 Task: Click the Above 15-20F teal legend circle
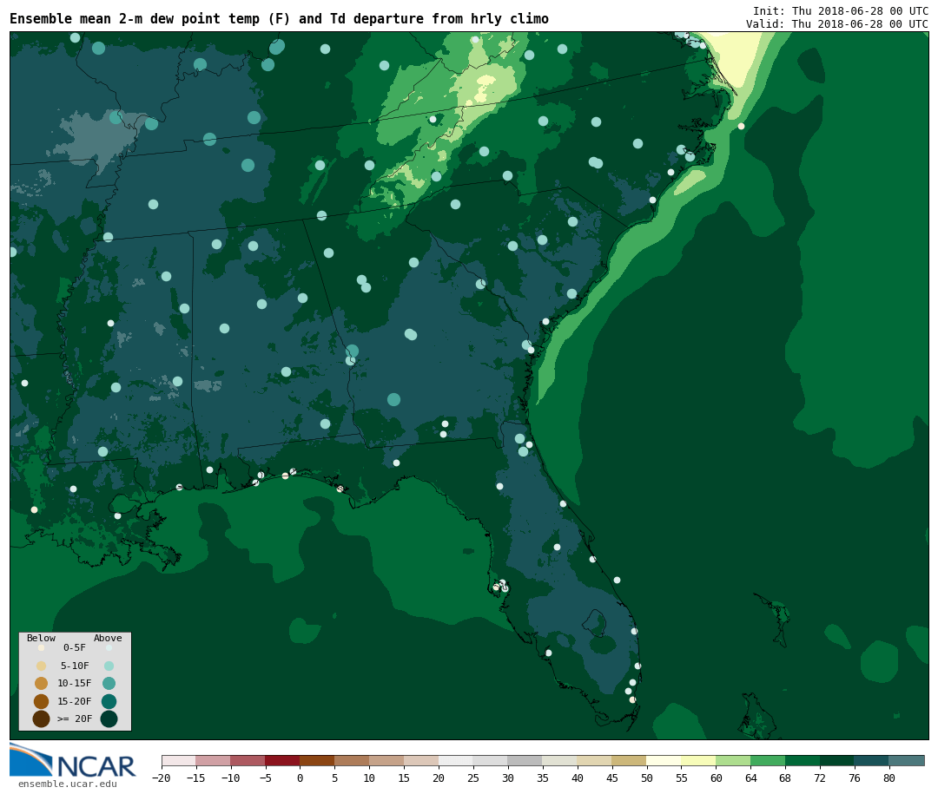[109, 701]
